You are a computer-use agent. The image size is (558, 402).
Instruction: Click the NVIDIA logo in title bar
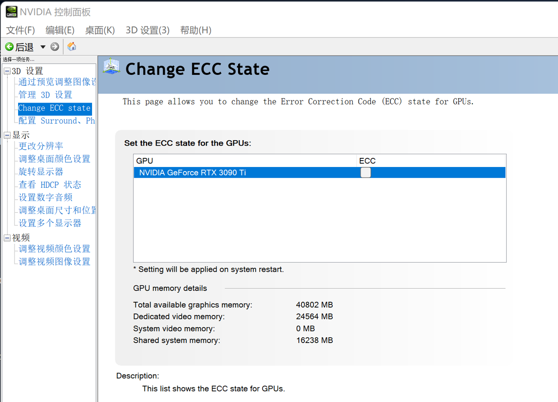pyautogui.click(x=11, y=12)
